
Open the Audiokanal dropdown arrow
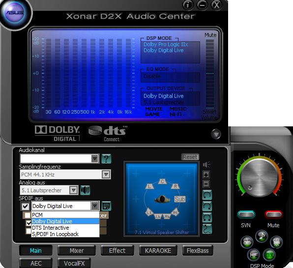[x=95, y=159]
